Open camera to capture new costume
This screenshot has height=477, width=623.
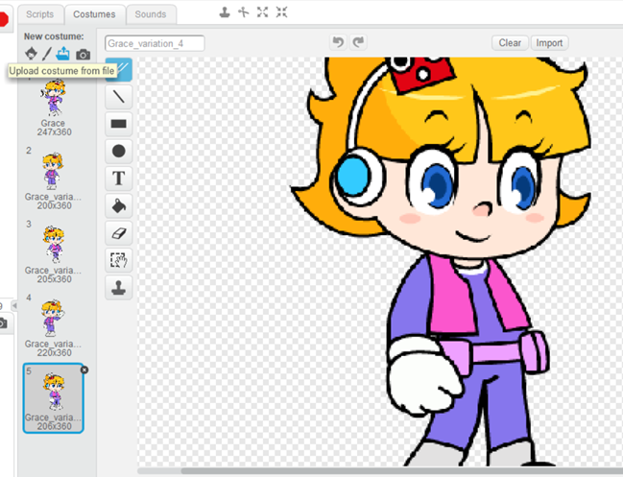coord(84,54)
